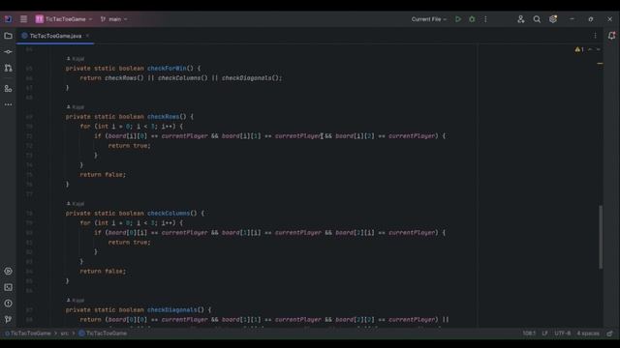Click the checkColumns method declaration name
Viewport: 620px width, 348px height.
(169, 214)
